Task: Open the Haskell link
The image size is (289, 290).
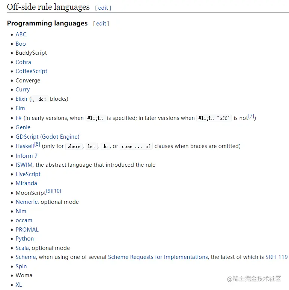Action: 25,146
